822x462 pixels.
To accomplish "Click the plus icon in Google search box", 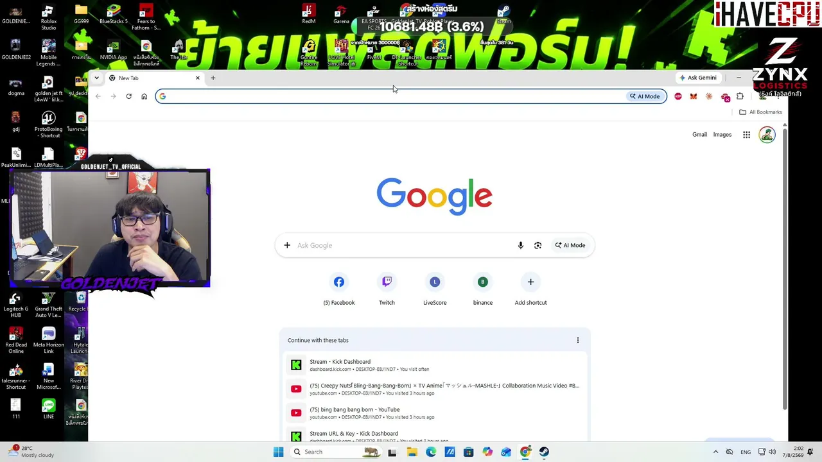I will click(x=287, y=245).
